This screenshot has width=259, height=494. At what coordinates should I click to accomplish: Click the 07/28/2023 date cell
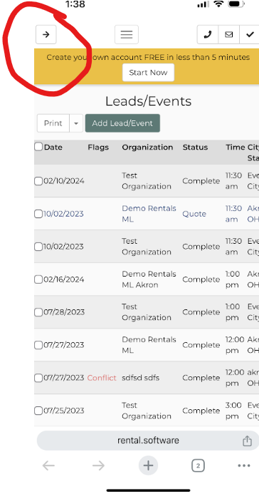(x=64, y=312)
